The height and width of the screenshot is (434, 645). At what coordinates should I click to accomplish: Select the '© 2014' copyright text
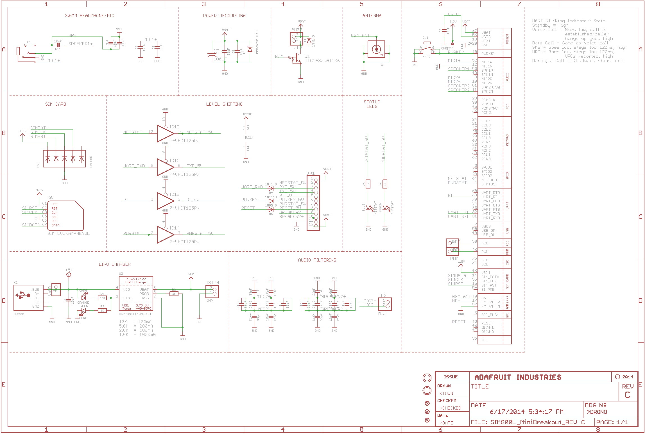coord(624,377)
